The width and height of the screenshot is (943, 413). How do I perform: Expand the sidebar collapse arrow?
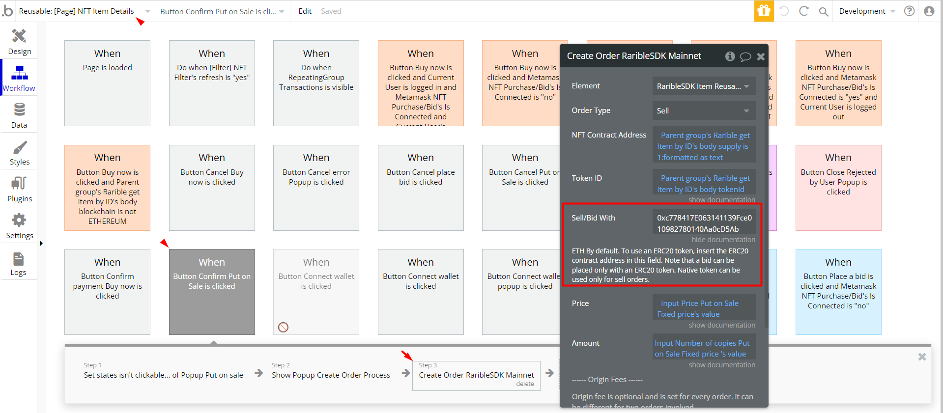click(41, 243)
